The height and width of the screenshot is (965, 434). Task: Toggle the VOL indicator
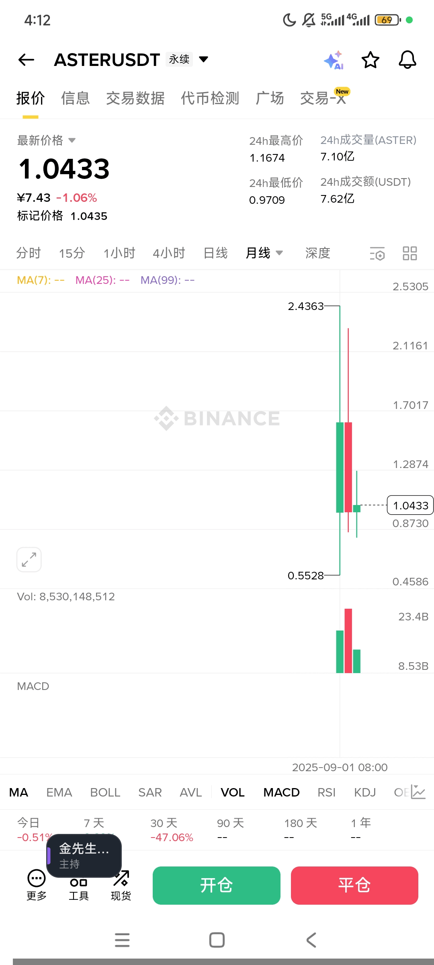tap(233, 793)
